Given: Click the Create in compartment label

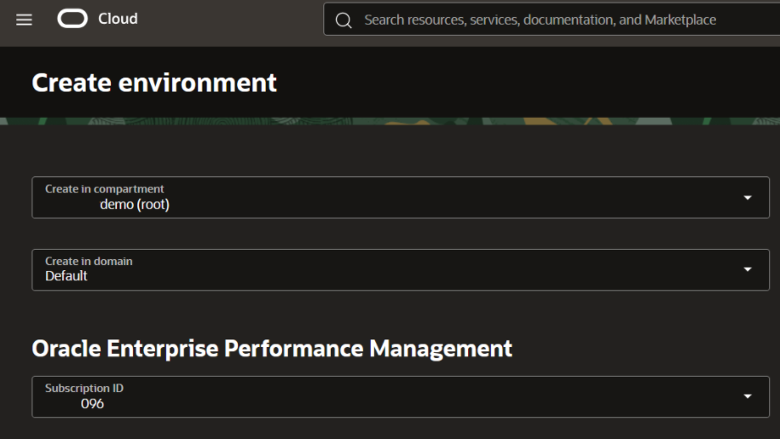Looking at the screenshot, I should tap(104, 188).
